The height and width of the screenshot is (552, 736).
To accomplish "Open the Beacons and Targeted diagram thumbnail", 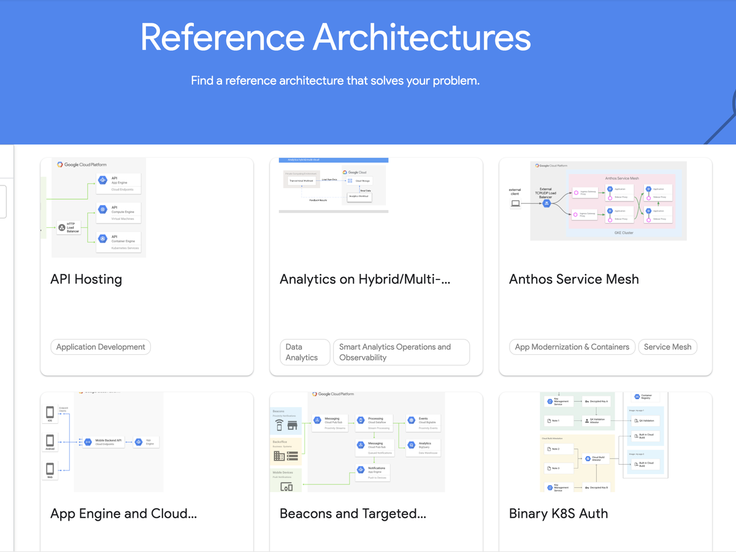I will click(358, 441).
